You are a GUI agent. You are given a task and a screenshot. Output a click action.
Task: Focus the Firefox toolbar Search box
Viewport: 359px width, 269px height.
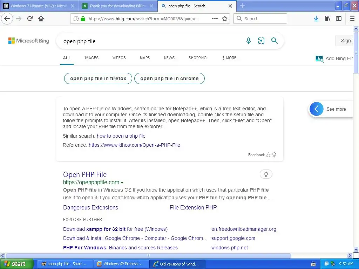(260, 19)
